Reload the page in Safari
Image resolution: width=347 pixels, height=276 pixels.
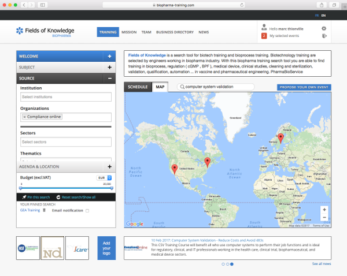242,5
